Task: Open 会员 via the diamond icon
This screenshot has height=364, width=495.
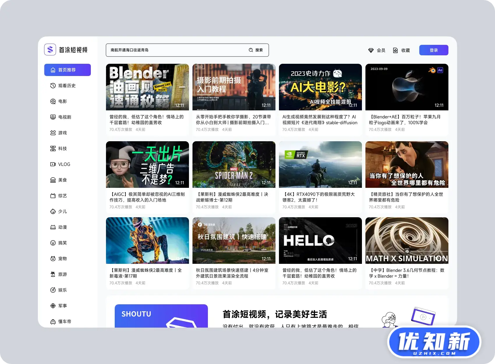Action: click(x=371, y=50)
